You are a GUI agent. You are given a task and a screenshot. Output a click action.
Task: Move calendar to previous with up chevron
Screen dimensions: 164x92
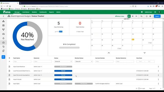pos(109,53)
